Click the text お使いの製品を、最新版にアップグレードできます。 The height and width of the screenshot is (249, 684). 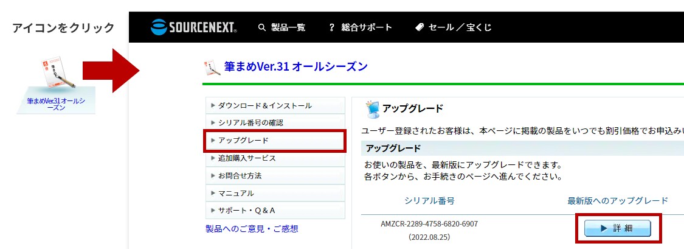pos(463,166)
